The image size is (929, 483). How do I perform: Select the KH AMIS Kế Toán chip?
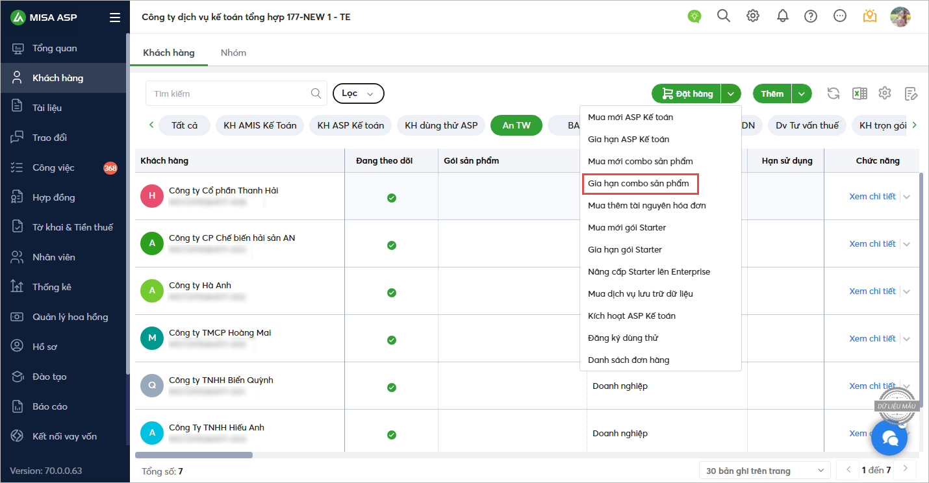click(260, 125)
